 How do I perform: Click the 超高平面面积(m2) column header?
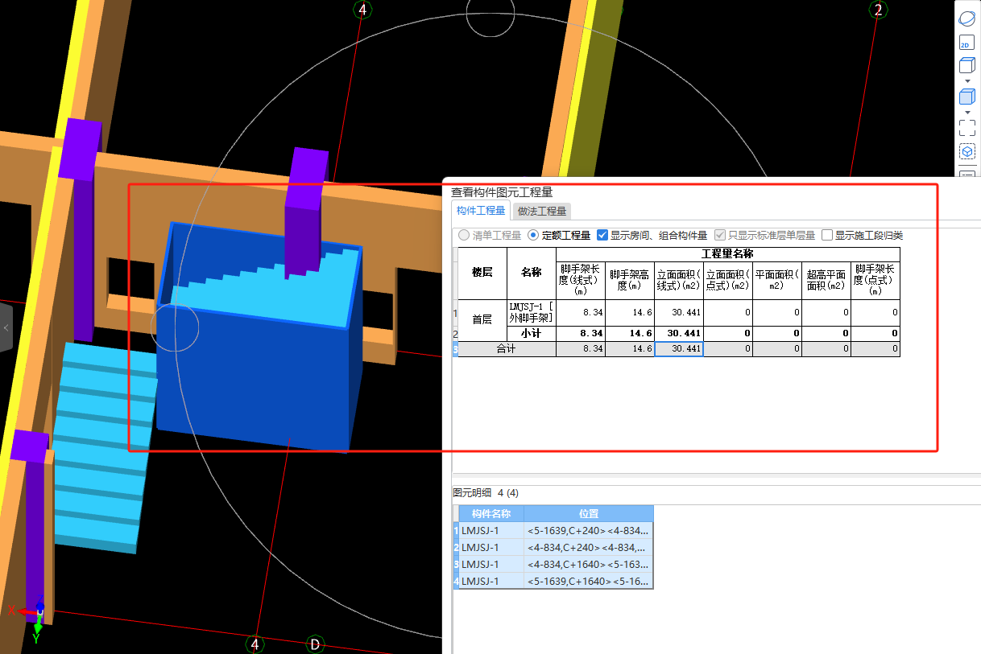click(x=826, y=280)
